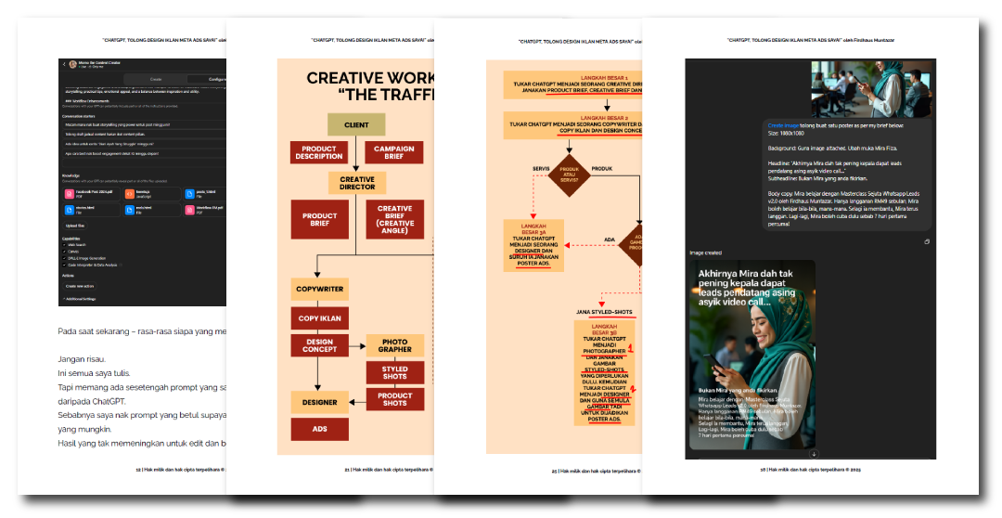Viewport: 1002px width, 518px height.
Task: Toggle the Web Search capability checkbox
Action: (65, 245)
